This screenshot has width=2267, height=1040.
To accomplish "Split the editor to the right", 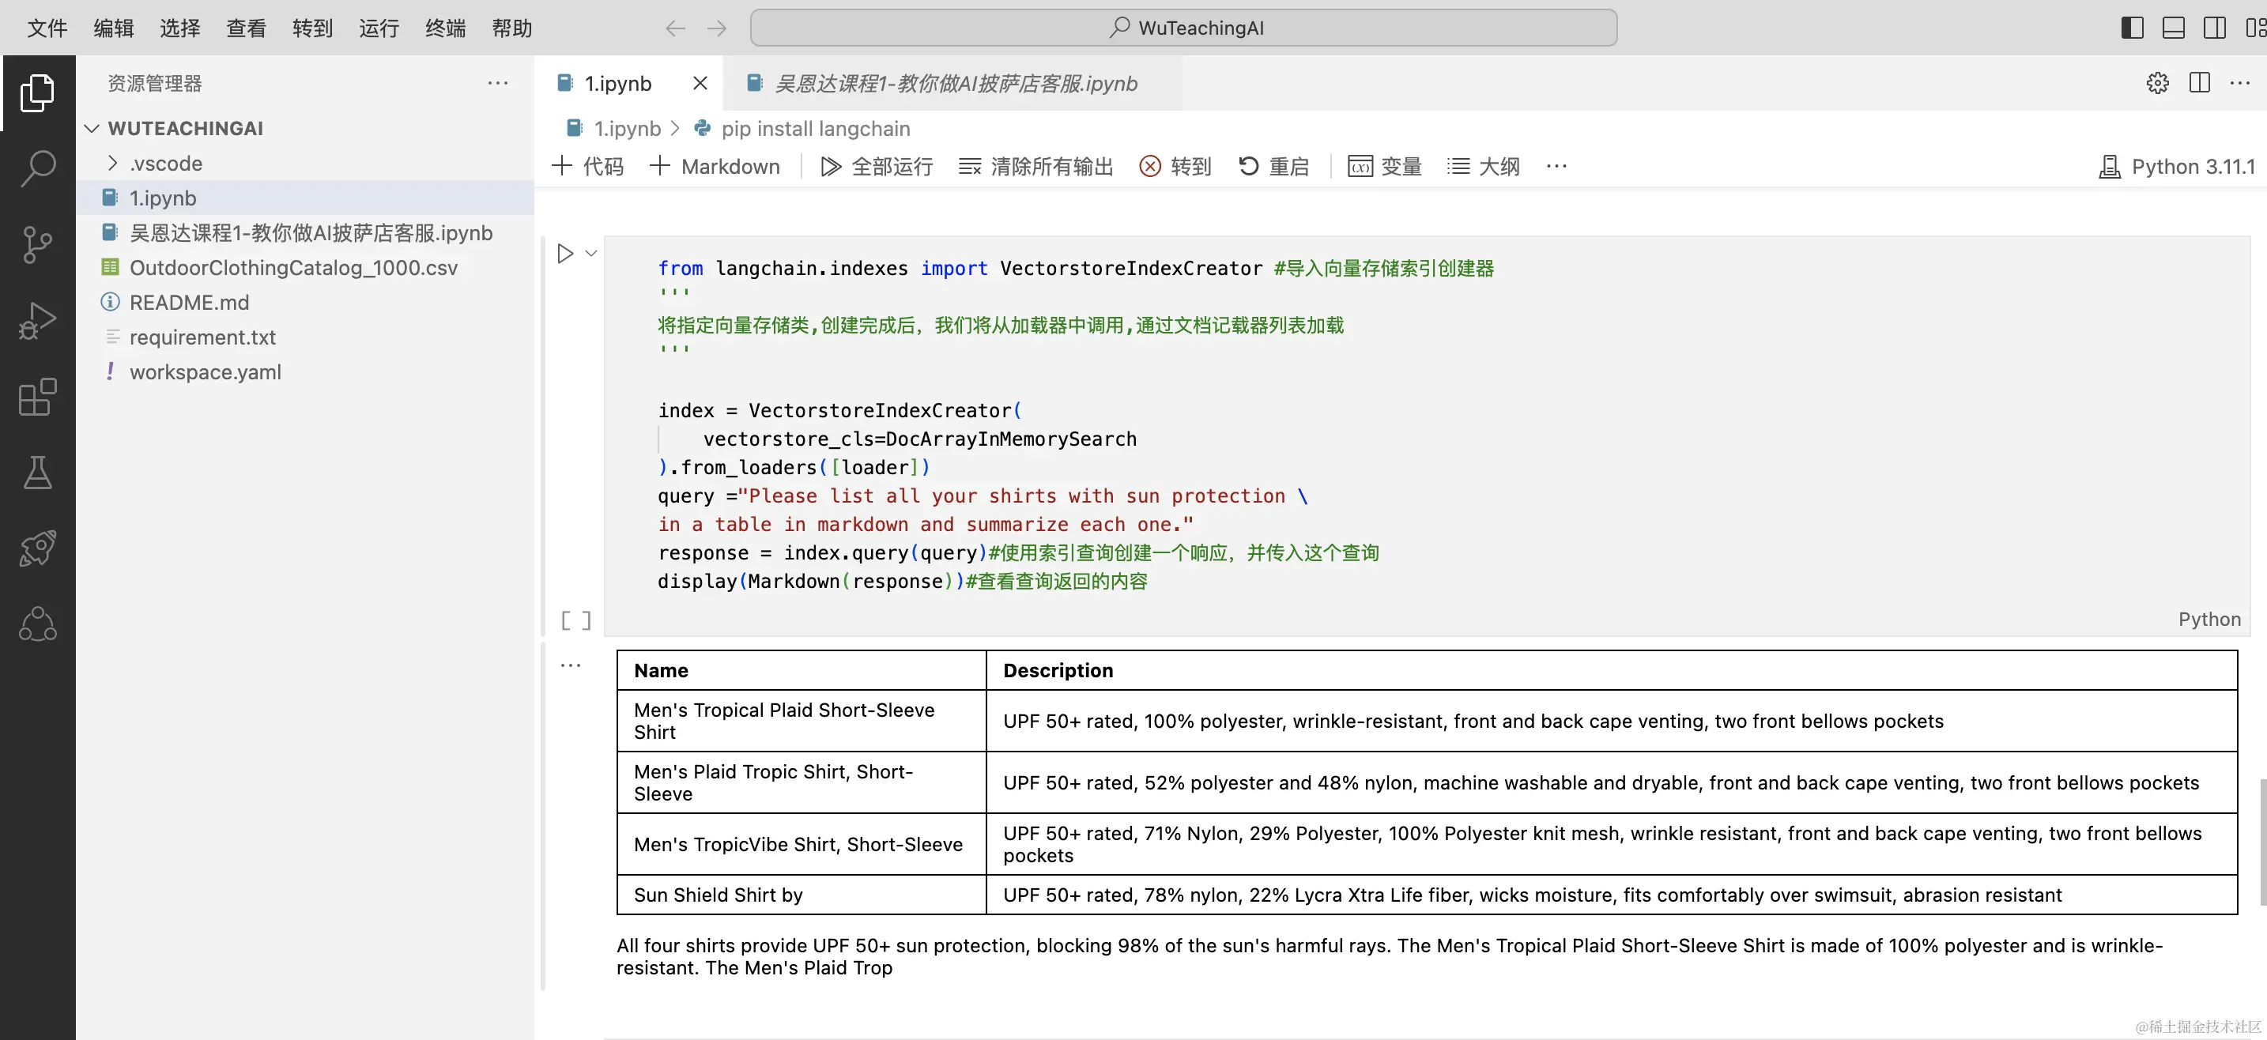I will point(2199,83).
